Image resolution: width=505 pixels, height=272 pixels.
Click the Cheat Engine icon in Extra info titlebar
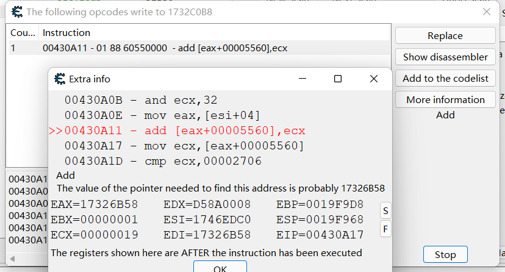pos(60,79)
